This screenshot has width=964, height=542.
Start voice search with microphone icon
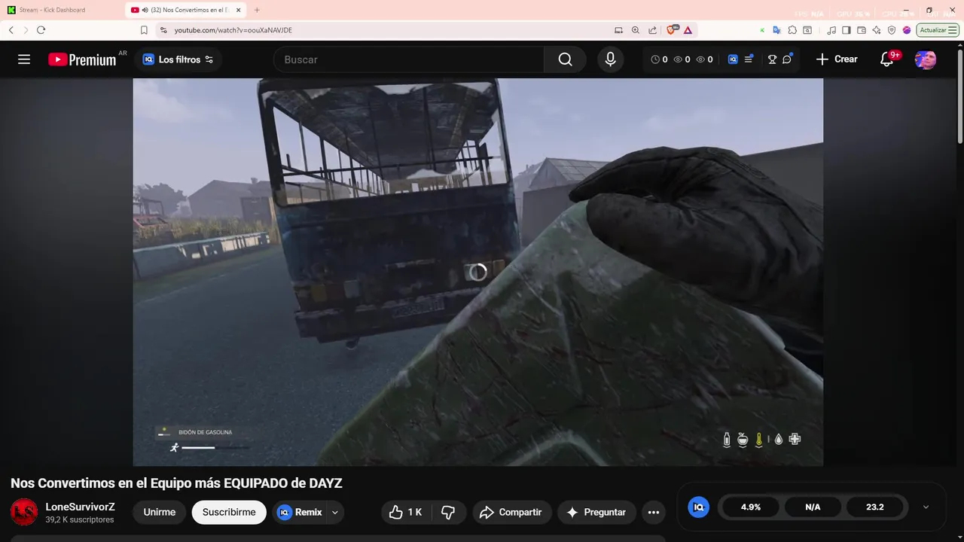pos(610,59)
